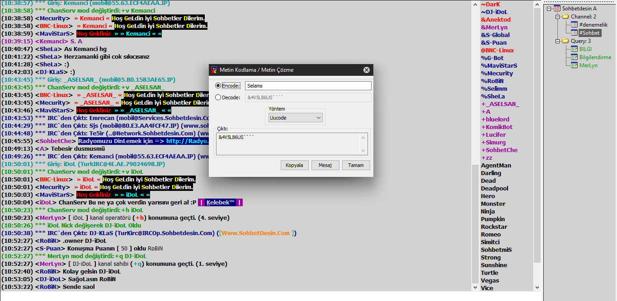Viewport: 617px width, 301px height.
Task: Click the Tamam button
Action: point(356,165)
